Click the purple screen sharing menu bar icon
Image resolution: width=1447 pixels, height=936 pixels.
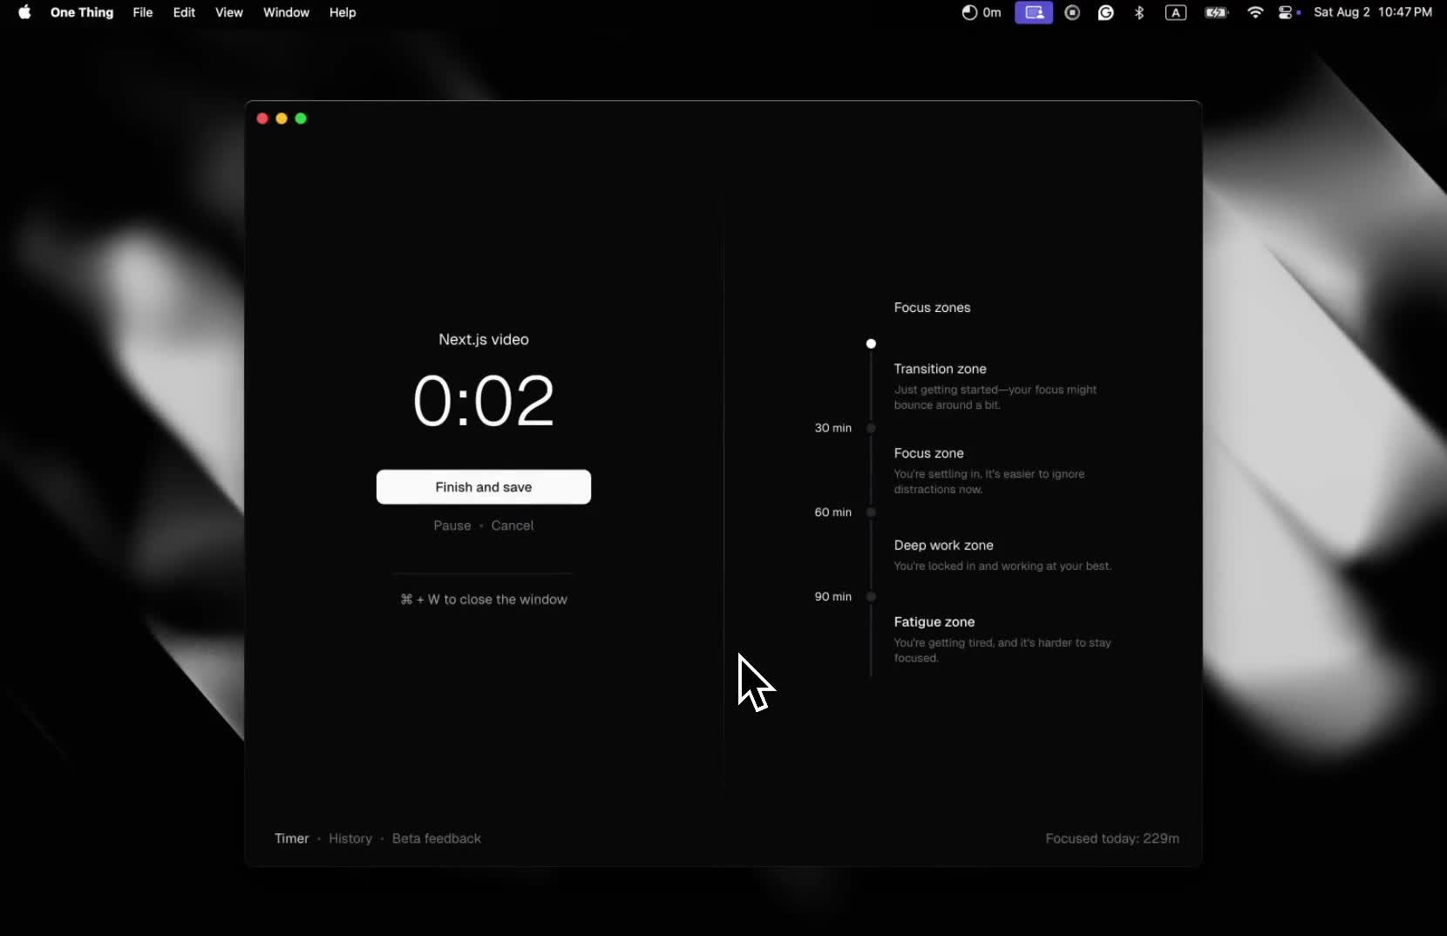point(1034,12)
